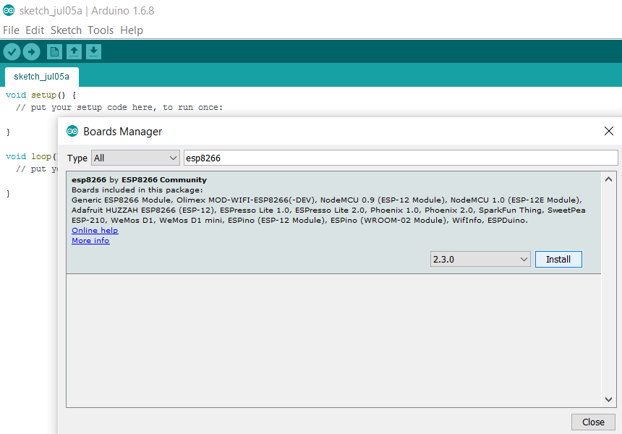Click the 'Boards included in this package:' text
The image size is (622, 434).
click(x=137, y=190)
